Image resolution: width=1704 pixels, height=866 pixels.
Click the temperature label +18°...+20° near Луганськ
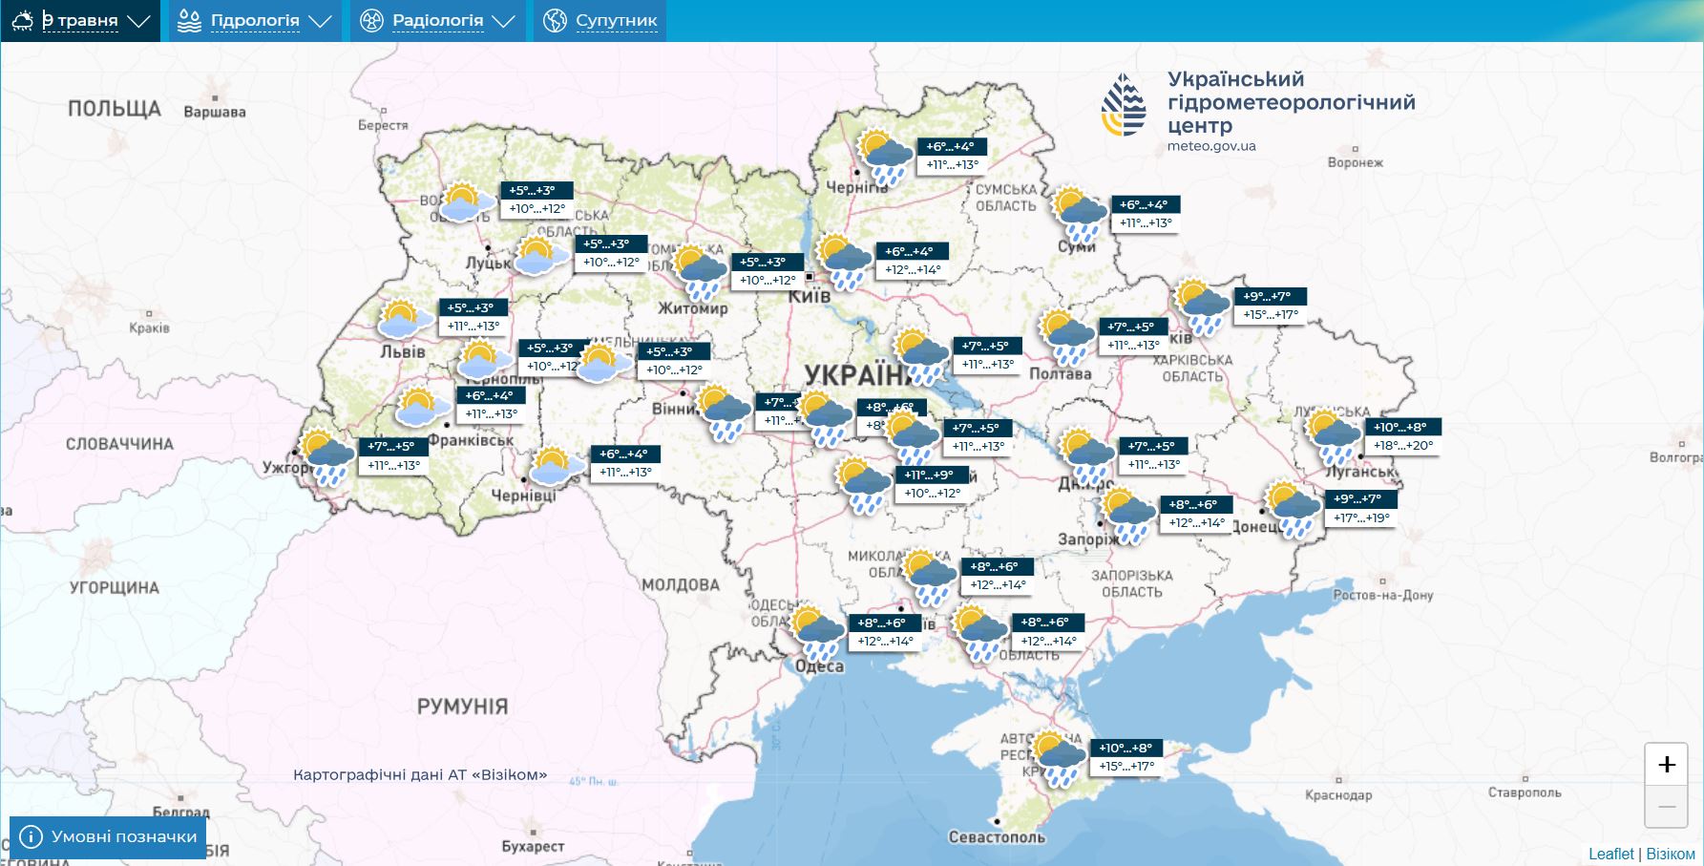pos(1403,446)
